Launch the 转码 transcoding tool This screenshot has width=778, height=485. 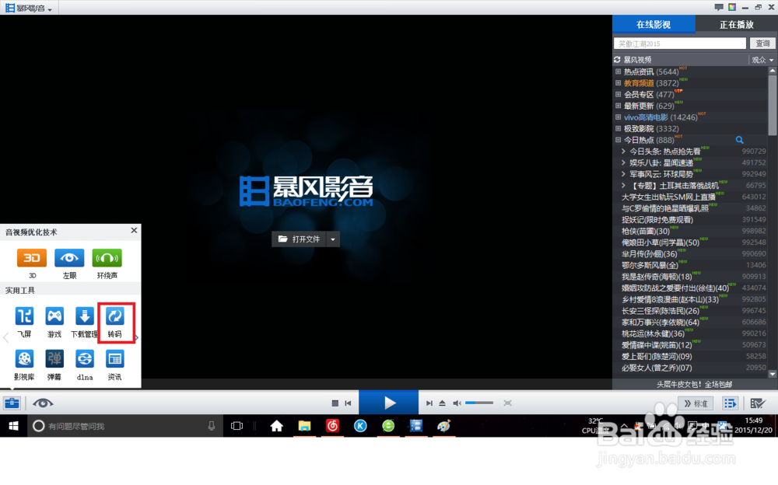click(x=114, y=316)
